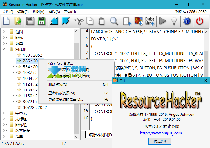
Task: Click the light bulb toolbar icon
Action: (x=174, y=21)
